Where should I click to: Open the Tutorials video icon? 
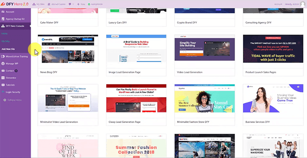tap(3, 85)
